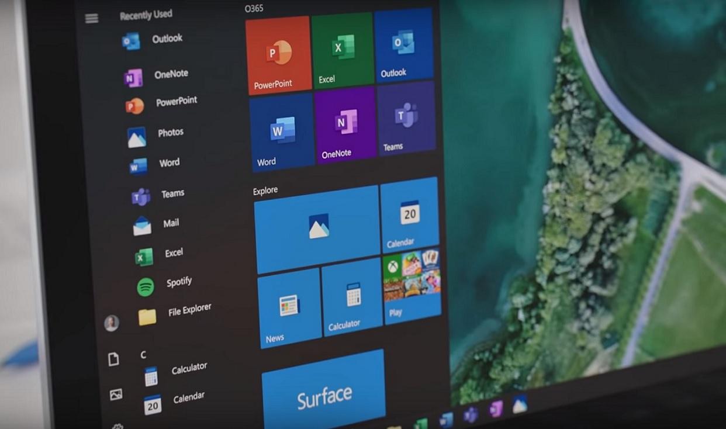Screen dimensions: 726x429
Task: Launch Outlook from Recently Used list
Action: 152,40
